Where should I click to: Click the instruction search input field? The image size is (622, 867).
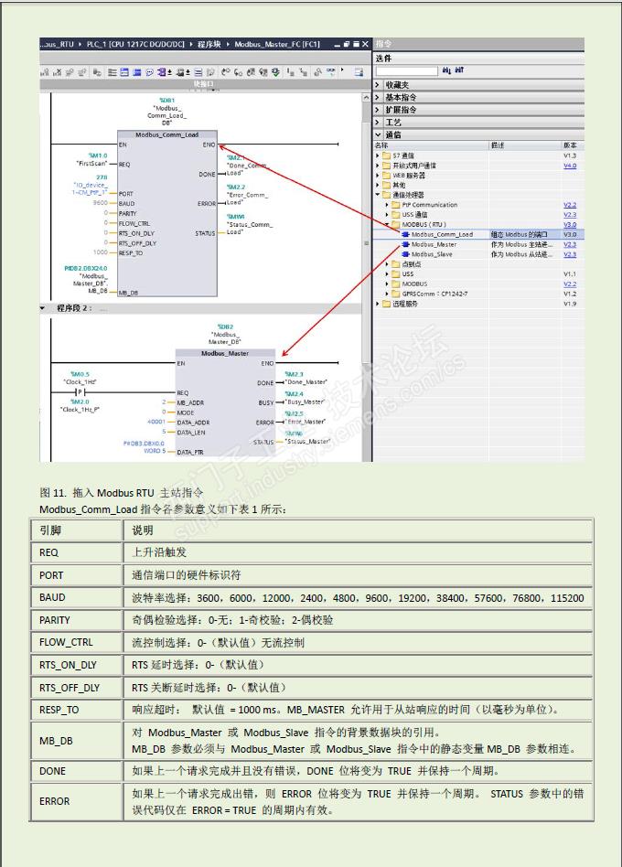[406, 70]
